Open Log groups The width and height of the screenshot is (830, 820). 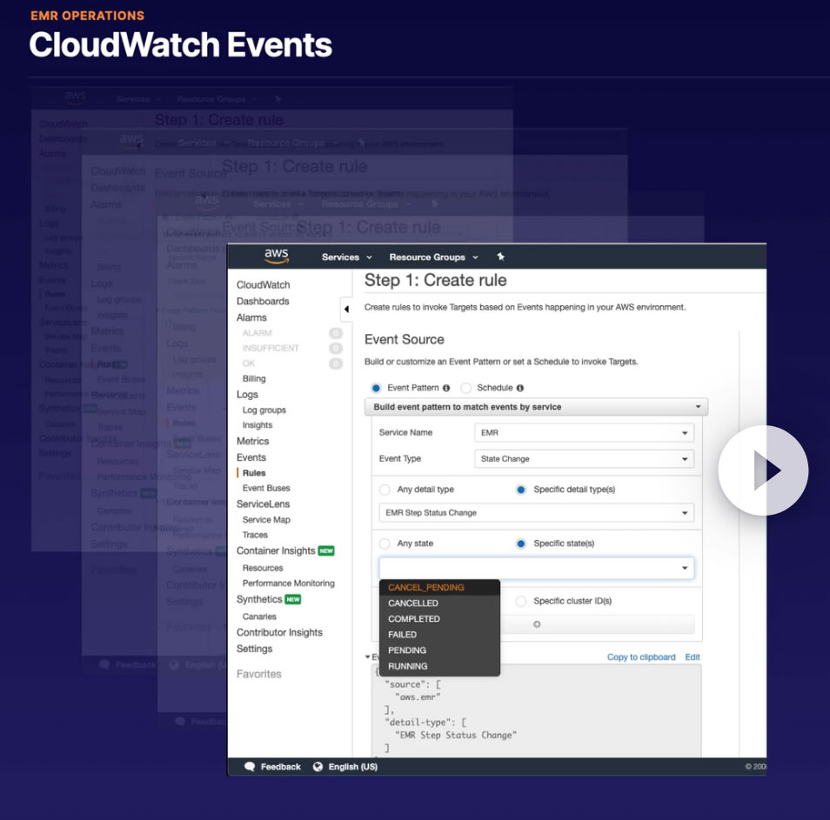[x=264, y=410]
